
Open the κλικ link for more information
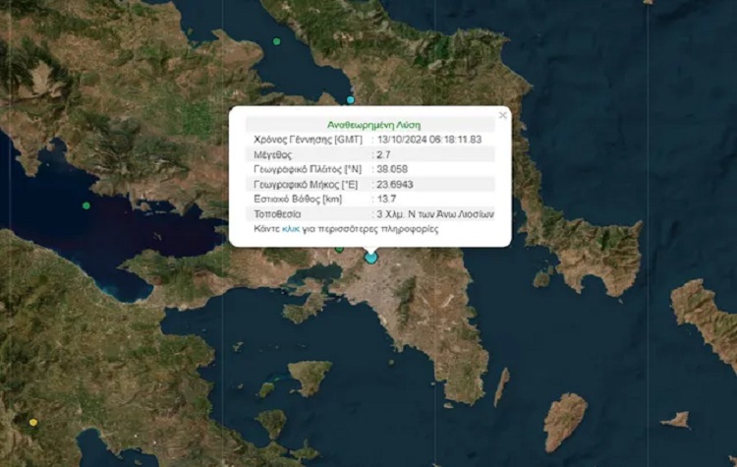click(290, 228)
